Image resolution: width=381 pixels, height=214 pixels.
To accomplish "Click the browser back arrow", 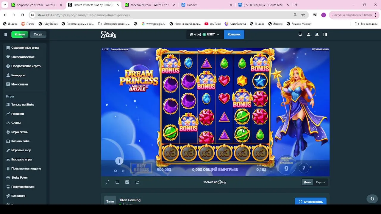I will pyautogui.click(x=5, y=15).
